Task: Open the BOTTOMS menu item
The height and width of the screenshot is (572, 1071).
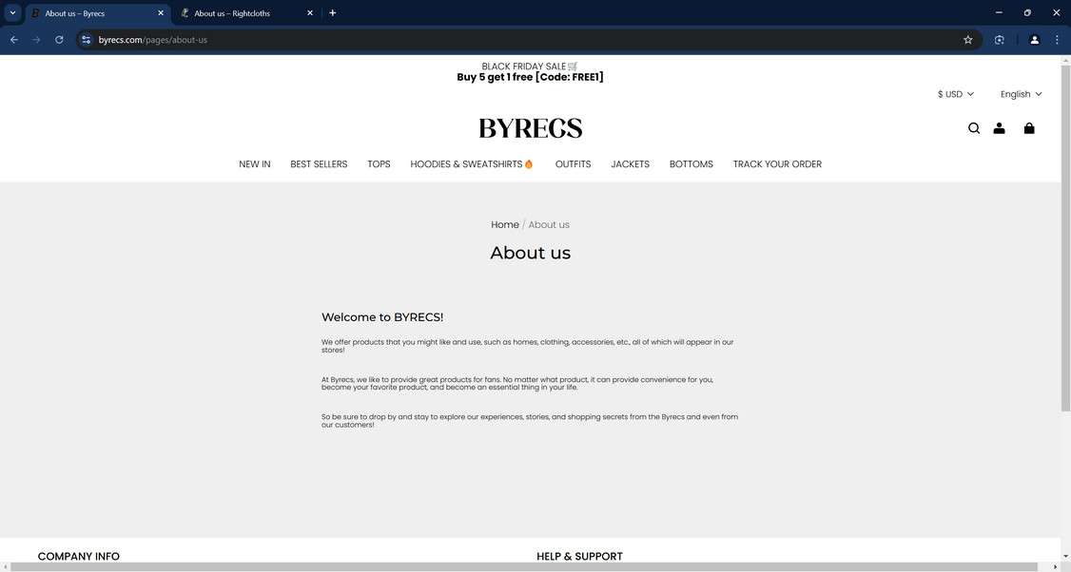Action: [691, 163]
